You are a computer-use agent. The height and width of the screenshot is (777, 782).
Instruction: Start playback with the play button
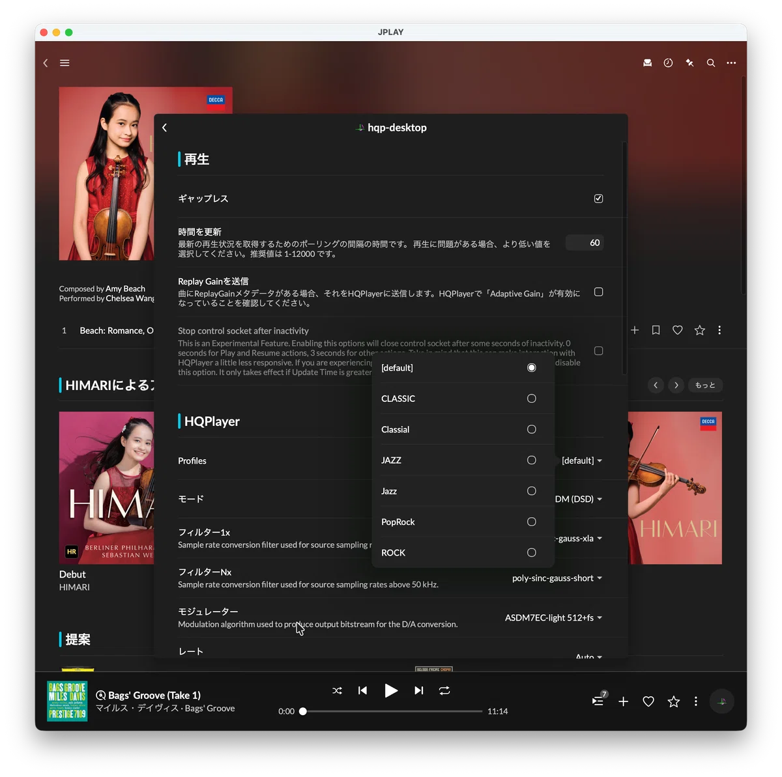pos(391,690)
